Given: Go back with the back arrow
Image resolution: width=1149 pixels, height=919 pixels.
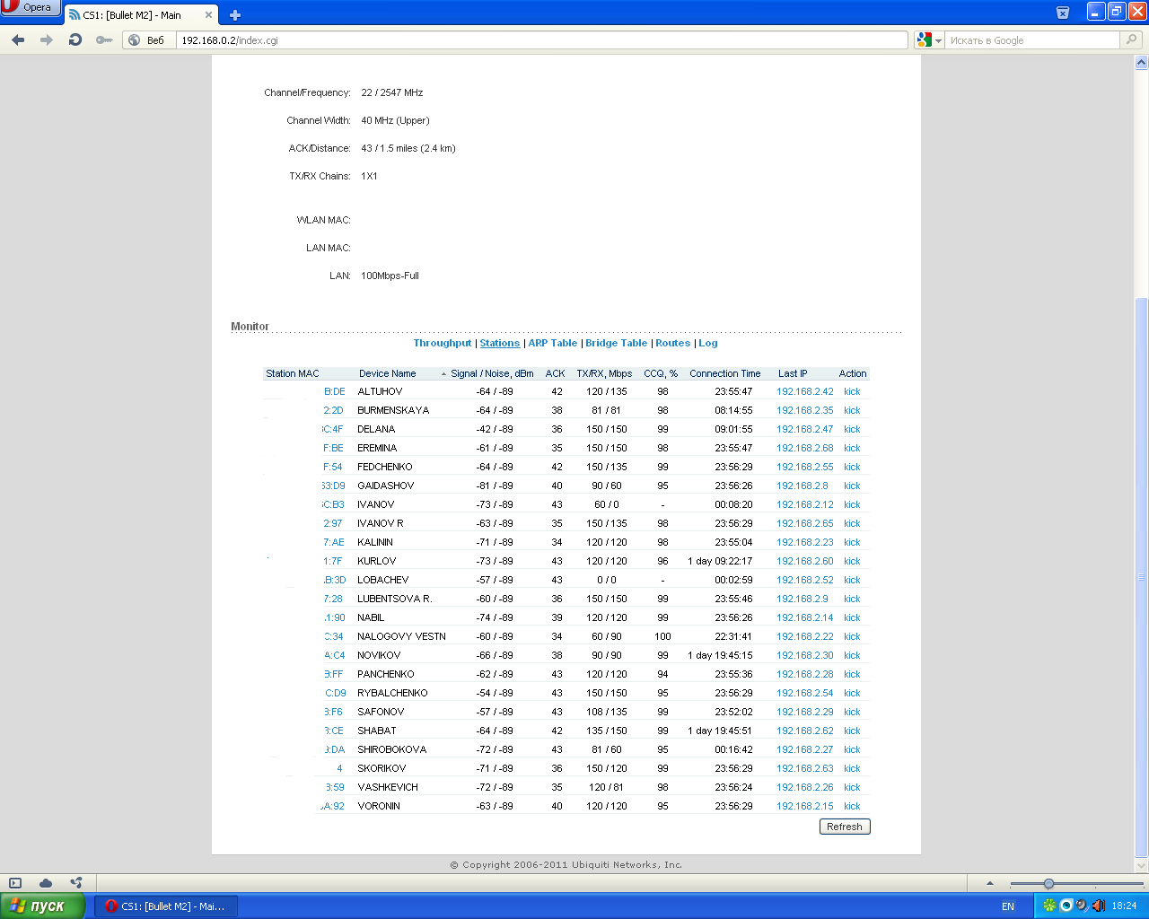Looking at the screenshot, I should 18,39.
